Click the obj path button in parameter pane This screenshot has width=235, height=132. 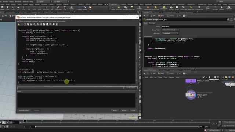point(153,15)
